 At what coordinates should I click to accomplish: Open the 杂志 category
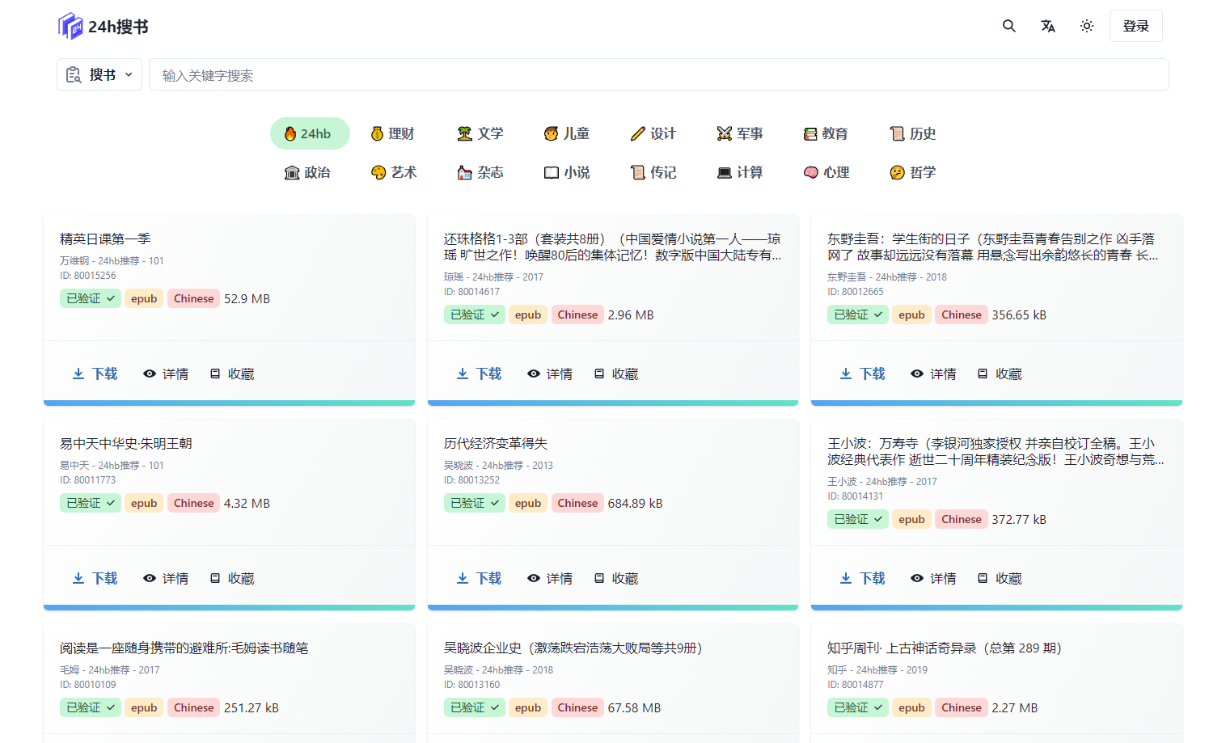480,172
